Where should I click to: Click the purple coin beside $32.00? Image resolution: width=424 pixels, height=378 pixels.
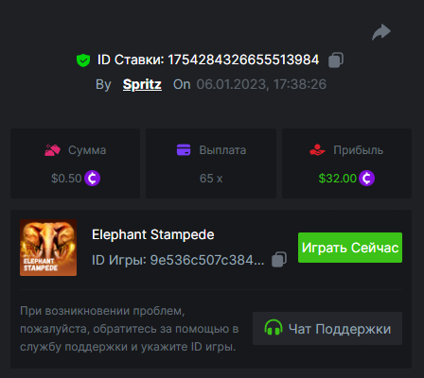[x=366, y=179]
